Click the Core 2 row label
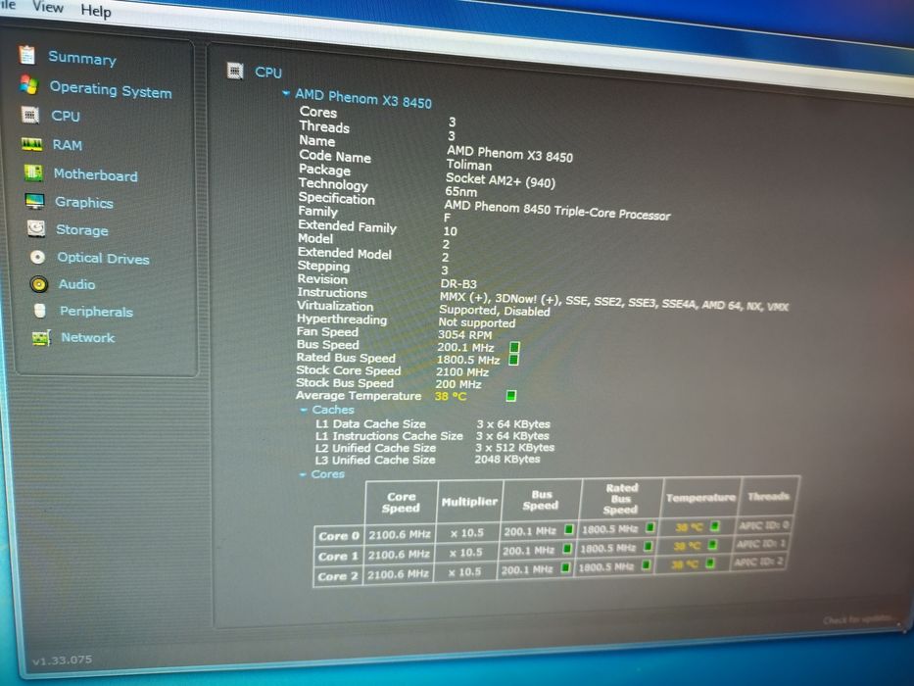914x686 pixels. [337, 576]
